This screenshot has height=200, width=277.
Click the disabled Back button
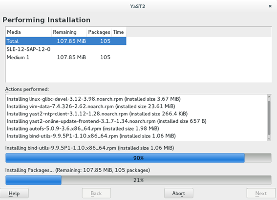click(96, 193)
